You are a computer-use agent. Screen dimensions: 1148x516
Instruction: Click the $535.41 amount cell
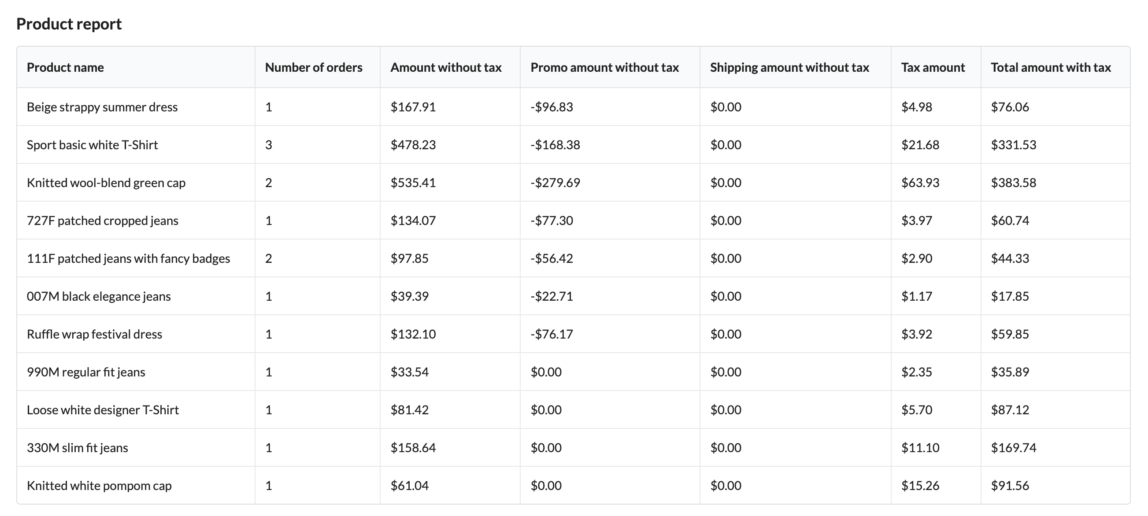point(413,183)
